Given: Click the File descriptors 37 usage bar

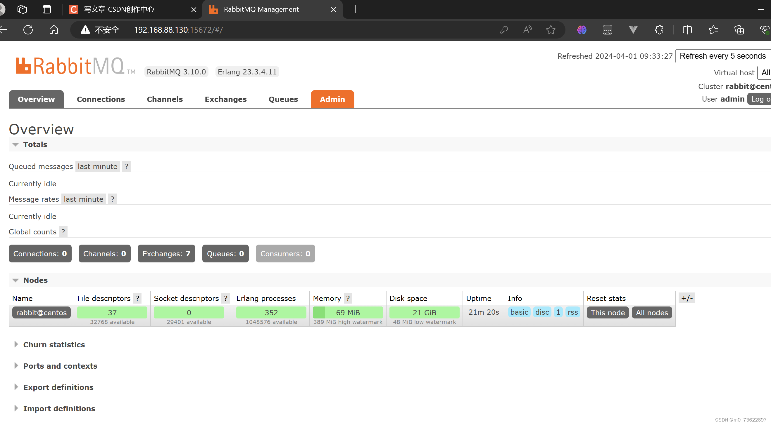Looking at the screenshot, I should (x=112, y=313).
